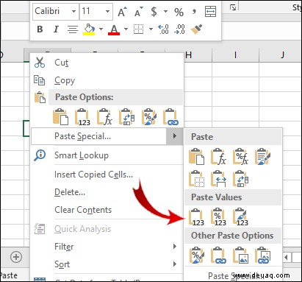This screenshot has width=302, height=282.
Task: Click Formulas fx icon under Paste Options
Action: coord(104,117)
